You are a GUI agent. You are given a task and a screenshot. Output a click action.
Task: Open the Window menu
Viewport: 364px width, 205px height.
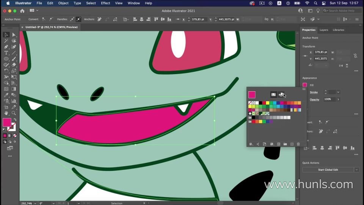coord(134,3)
